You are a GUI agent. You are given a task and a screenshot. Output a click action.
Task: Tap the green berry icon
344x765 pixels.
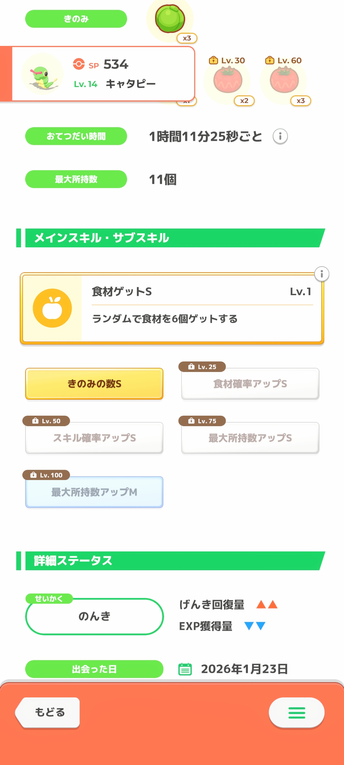pos(170,19)
